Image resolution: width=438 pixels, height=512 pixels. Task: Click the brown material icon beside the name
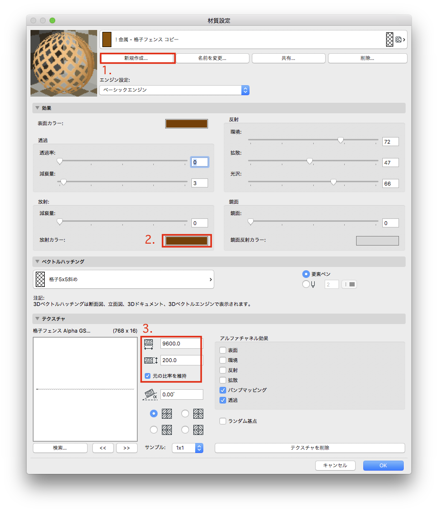pos(107,40)
